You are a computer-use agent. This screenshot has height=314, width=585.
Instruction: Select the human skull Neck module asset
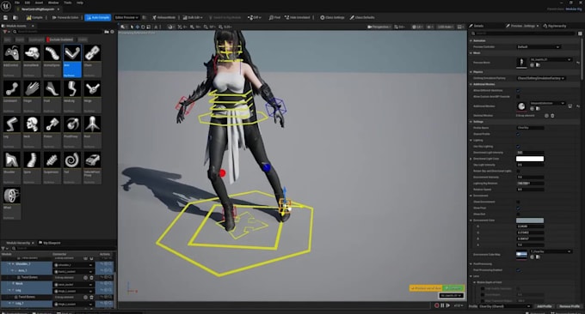pyautogui.click(x=32, y=132)
